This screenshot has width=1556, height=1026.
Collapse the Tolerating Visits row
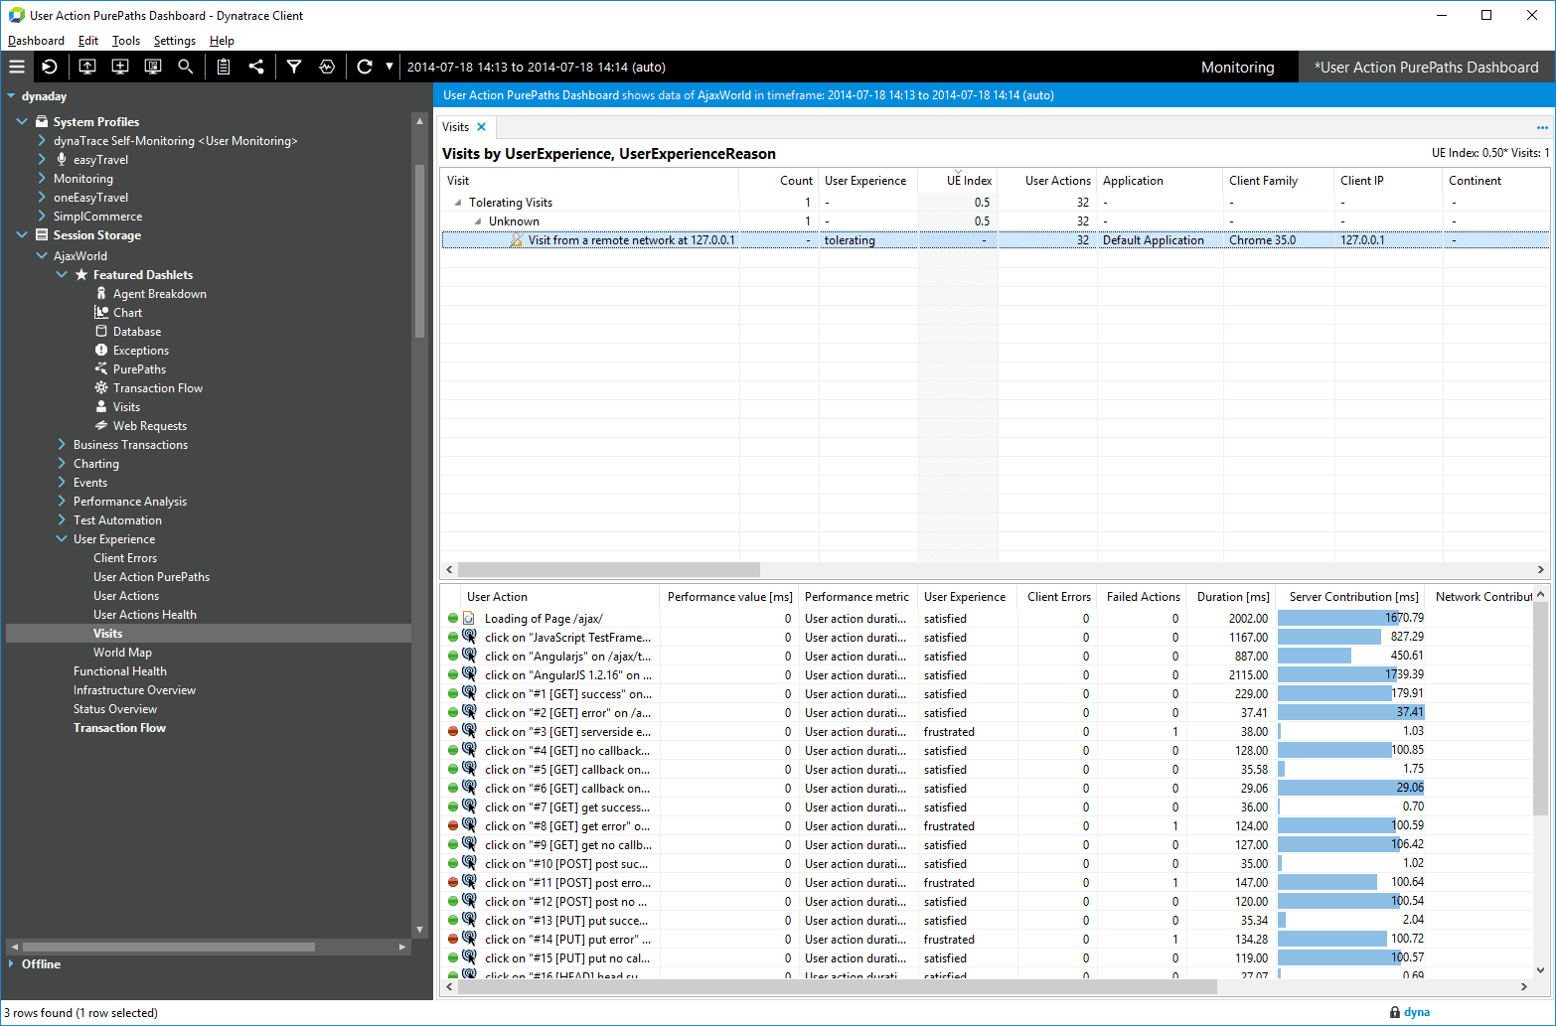pyautogui.click(x=458, y=203)
